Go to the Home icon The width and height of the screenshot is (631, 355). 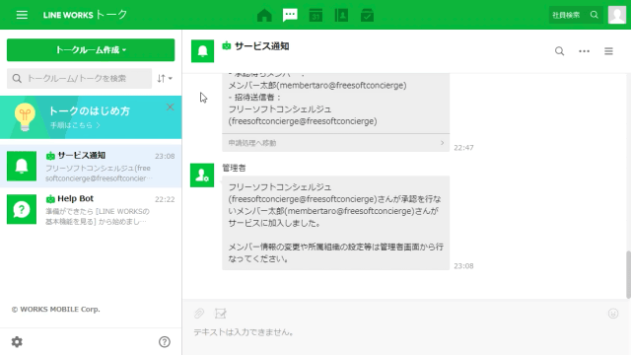click(264, 16)
